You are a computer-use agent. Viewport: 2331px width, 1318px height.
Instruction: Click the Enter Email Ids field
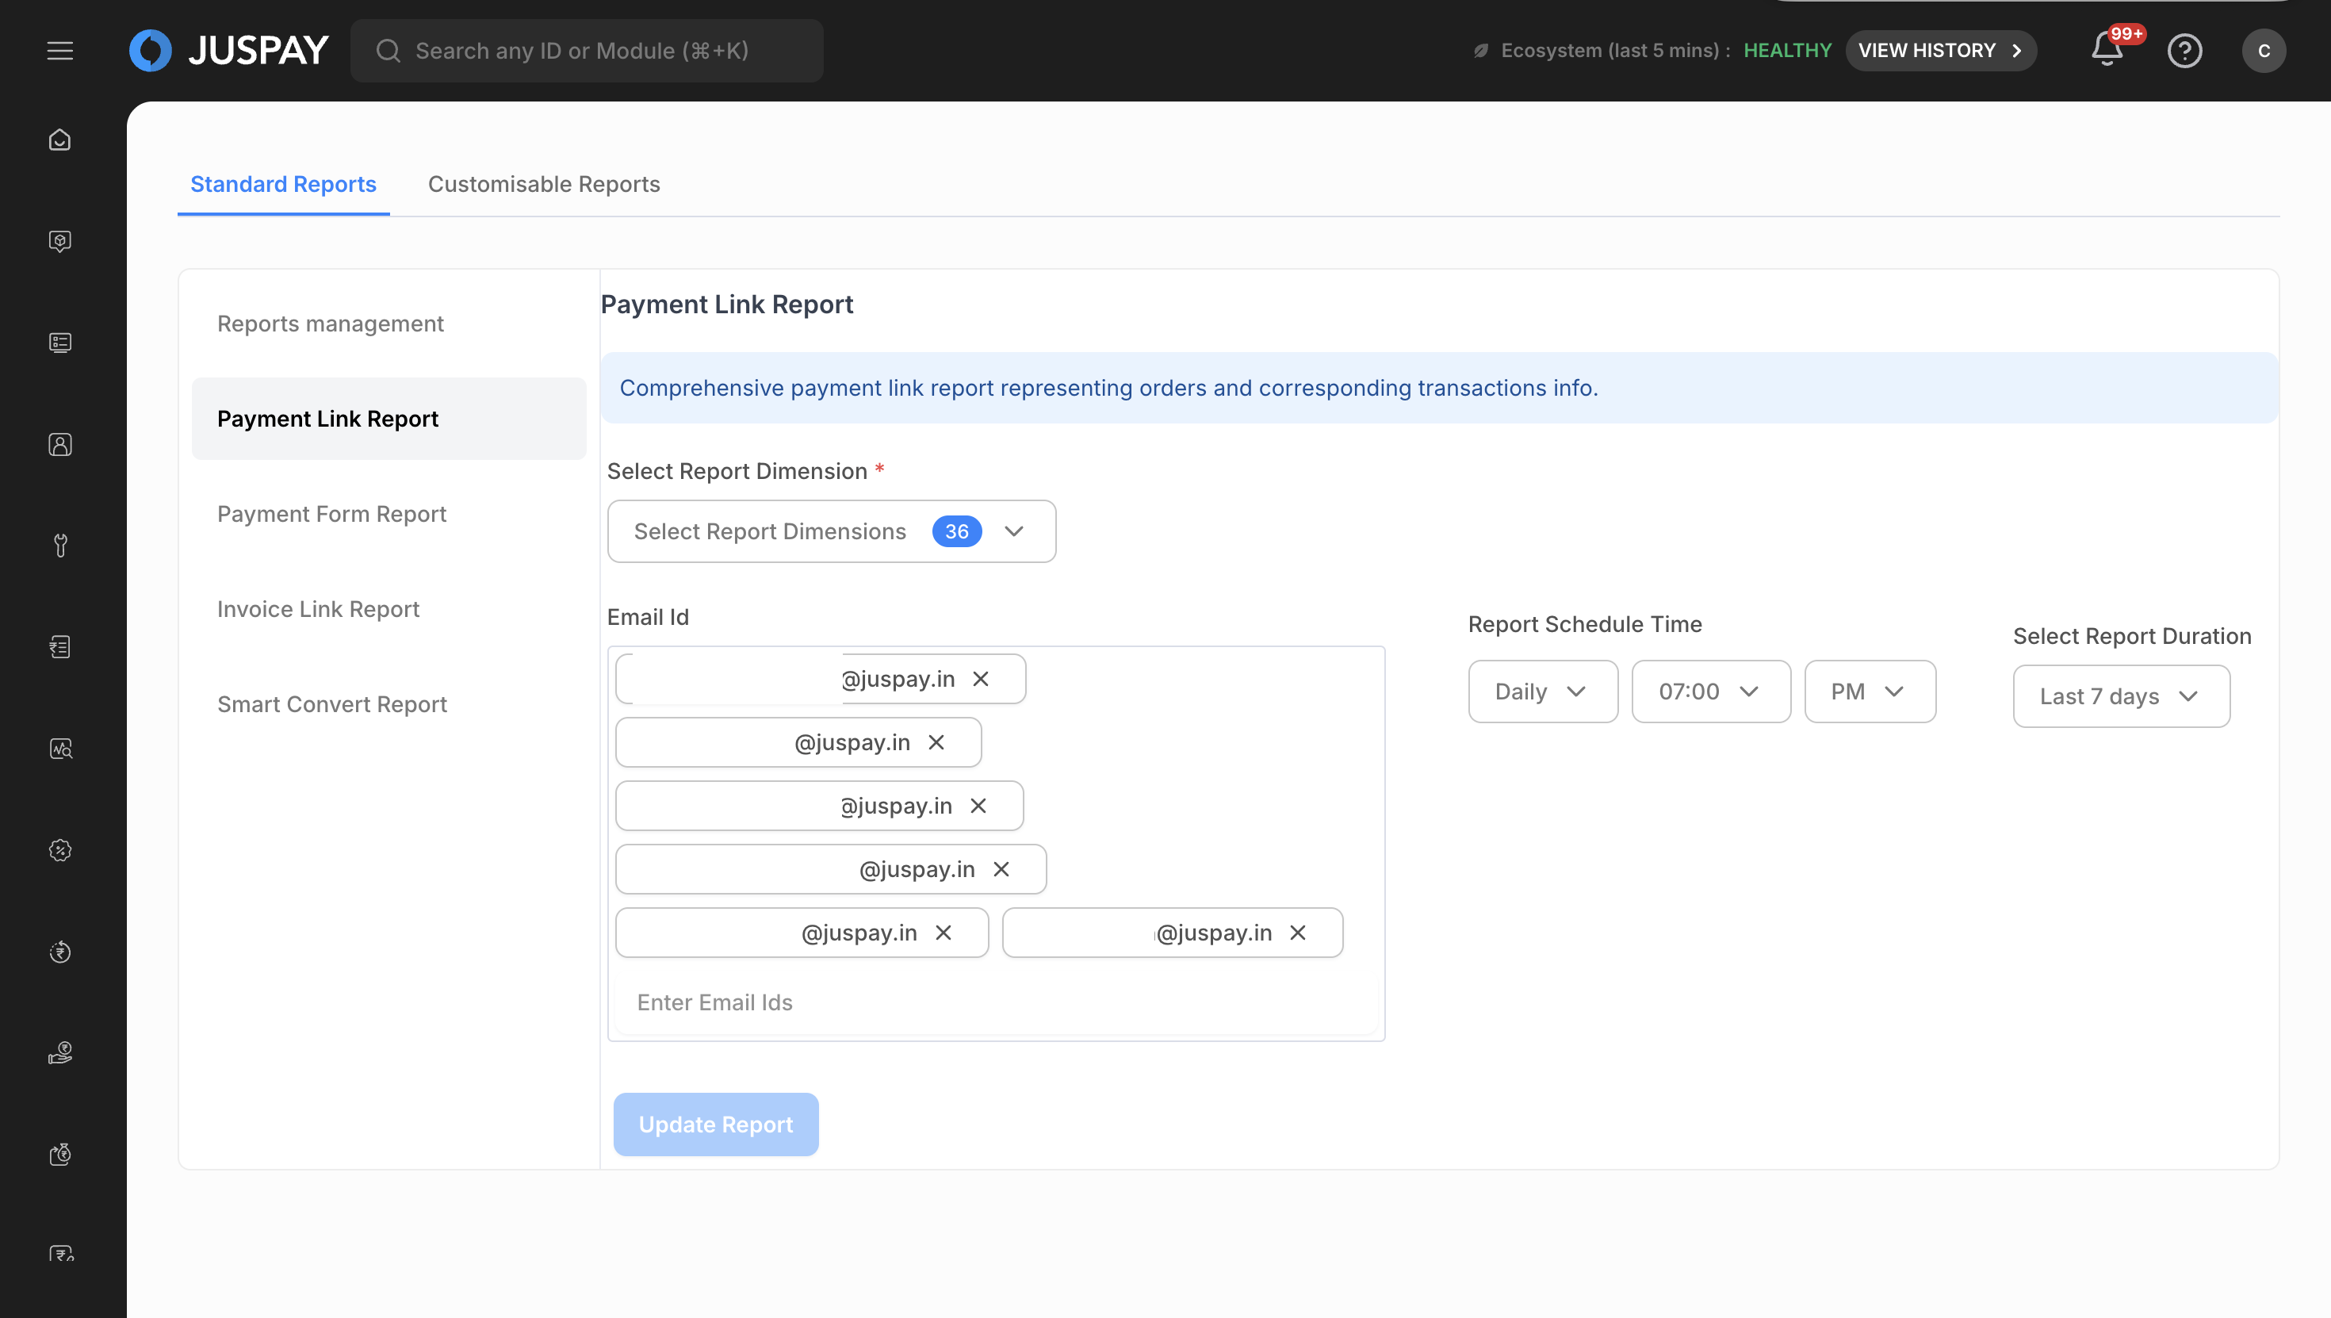click(995, 1002)
